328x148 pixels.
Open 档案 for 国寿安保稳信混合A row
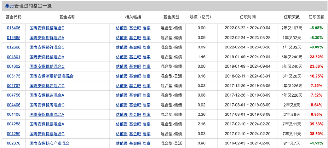click(x=146, y=57)
